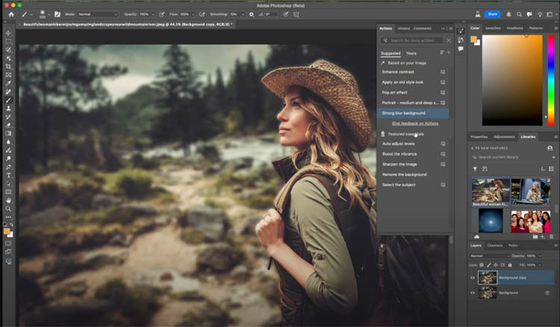Select the Clone Stamp tool
This screenshot has height=327, width=560.
(8, 109)
